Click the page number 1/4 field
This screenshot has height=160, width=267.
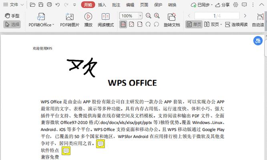tap(217, 16)
